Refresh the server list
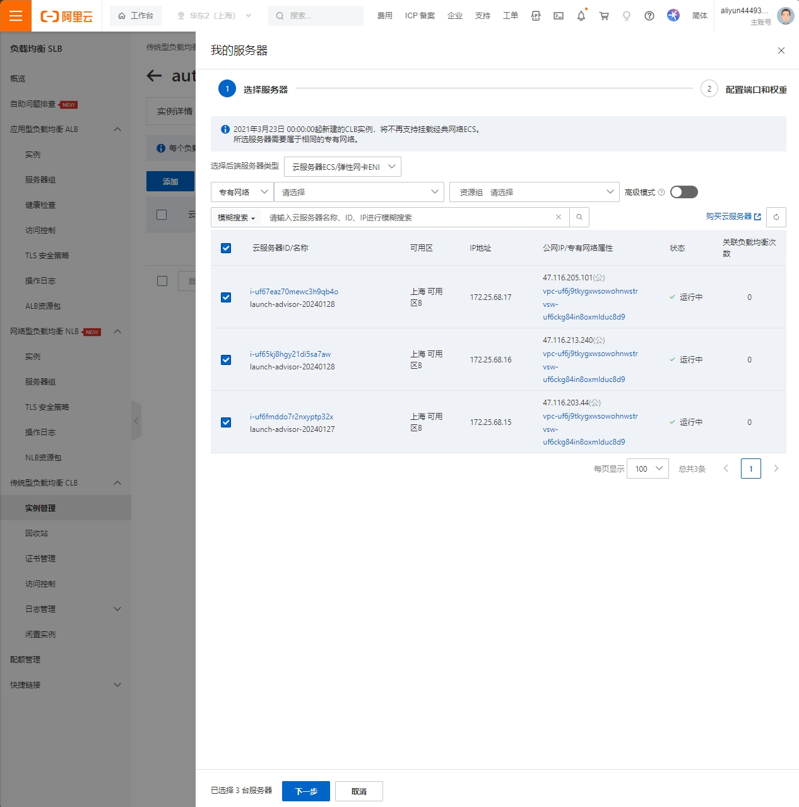 [x=776, y=217]
